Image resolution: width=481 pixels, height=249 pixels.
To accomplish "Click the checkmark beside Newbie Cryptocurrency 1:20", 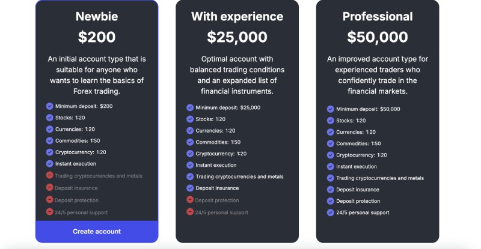I will pyautogui.click(x=50, y=152).
